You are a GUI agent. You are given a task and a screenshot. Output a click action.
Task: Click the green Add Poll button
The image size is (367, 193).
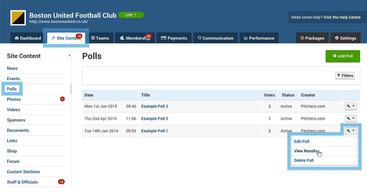[343, 56]
